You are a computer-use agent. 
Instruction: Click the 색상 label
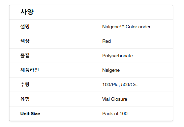[x=25, y=41]
